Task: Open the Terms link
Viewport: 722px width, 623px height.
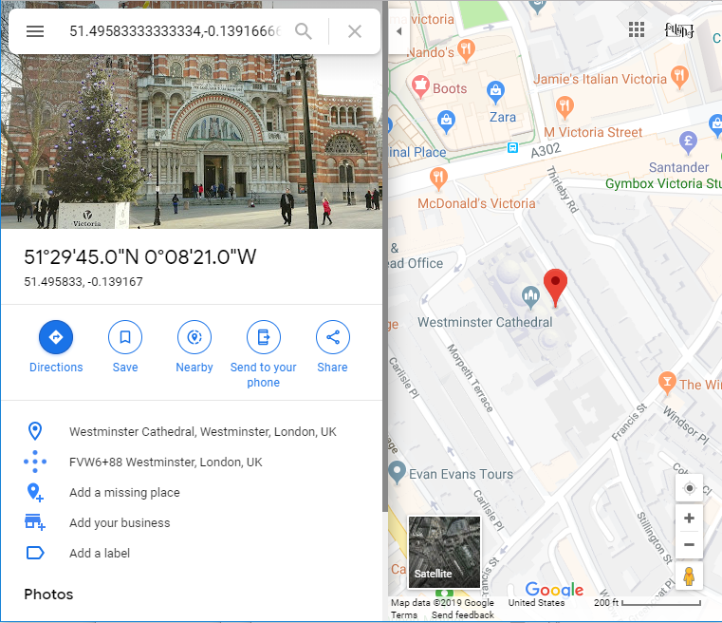Action: (404, 614)
